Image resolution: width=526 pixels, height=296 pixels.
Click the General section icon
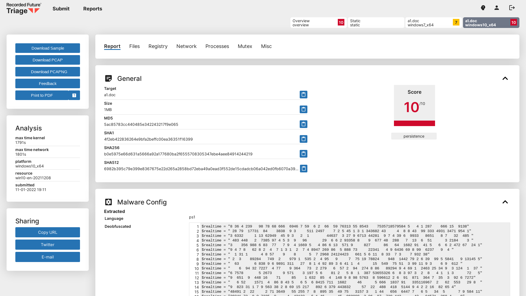pyautogui.click(x=108, y=78)
